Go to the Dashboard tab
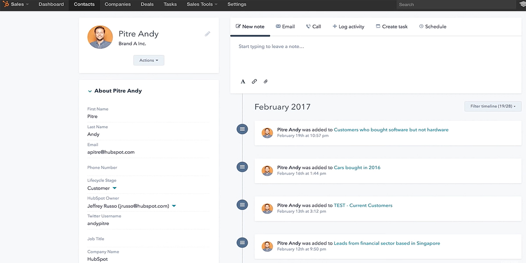This screenshot has width=526, height=263. click(x=51, y=4)
